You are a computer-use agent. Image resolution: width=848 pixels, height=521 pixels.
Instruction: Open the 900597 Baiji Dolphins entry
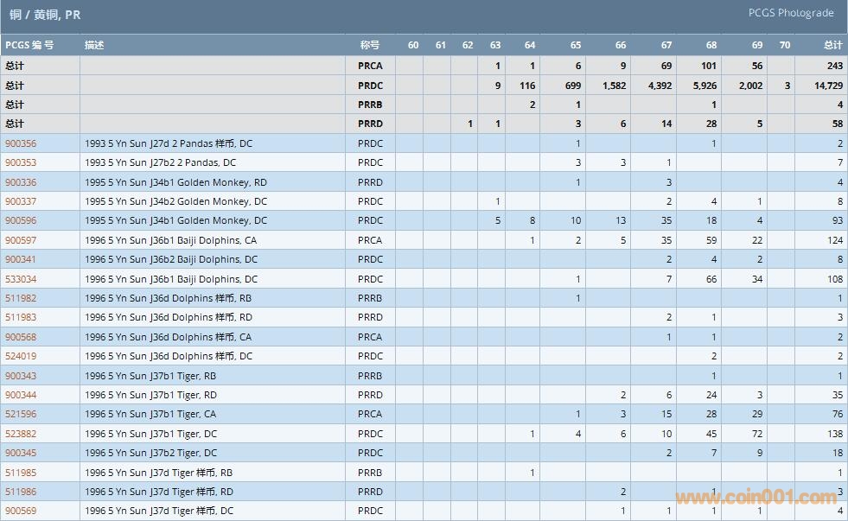(21, 240)
